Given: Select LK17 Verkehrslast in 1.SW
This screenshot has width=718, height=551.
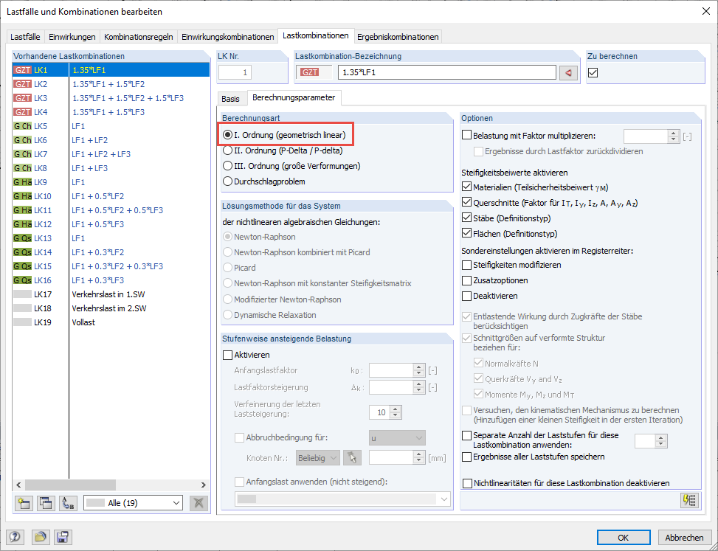Looking at the screenshot, I should pos(111,294).
